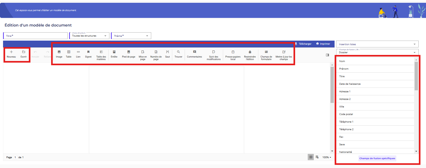Insert a Table into the document
This screenshot has height=168, width=426.
pos(69,52)
